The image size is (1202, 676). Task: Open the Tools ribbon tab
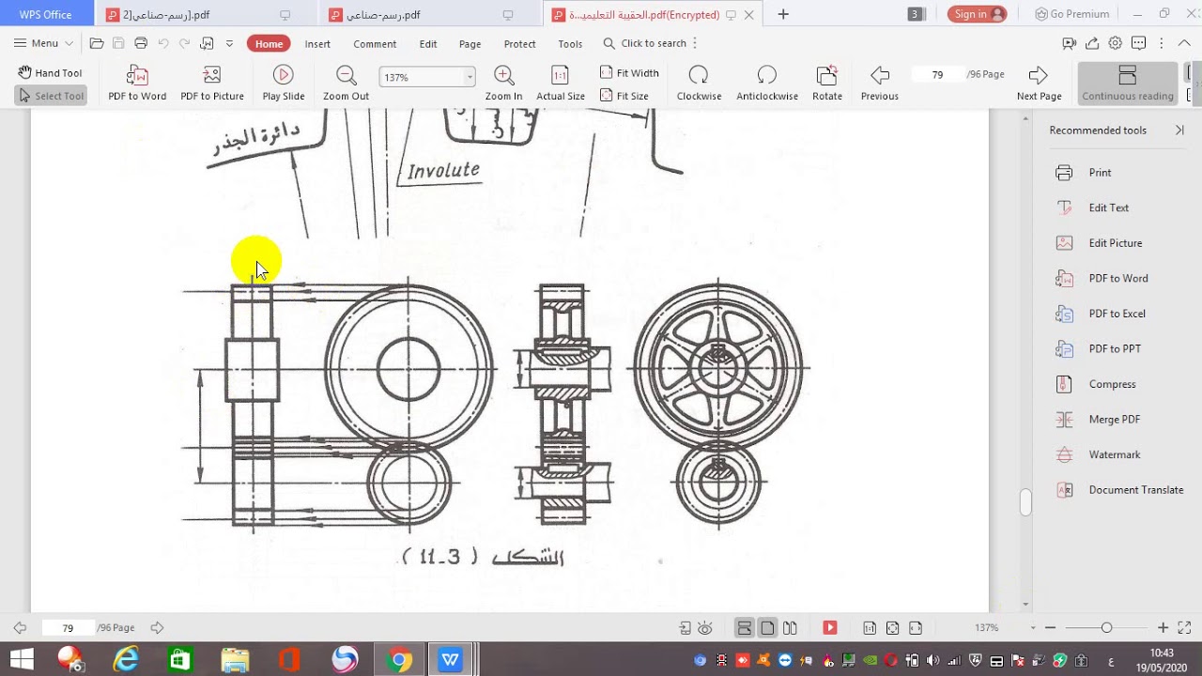570,44
